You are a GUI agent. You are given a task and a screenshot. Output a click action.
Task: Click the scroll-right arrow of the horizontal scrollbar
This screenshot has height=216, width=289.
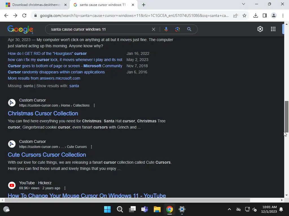(x=282, y=200)
